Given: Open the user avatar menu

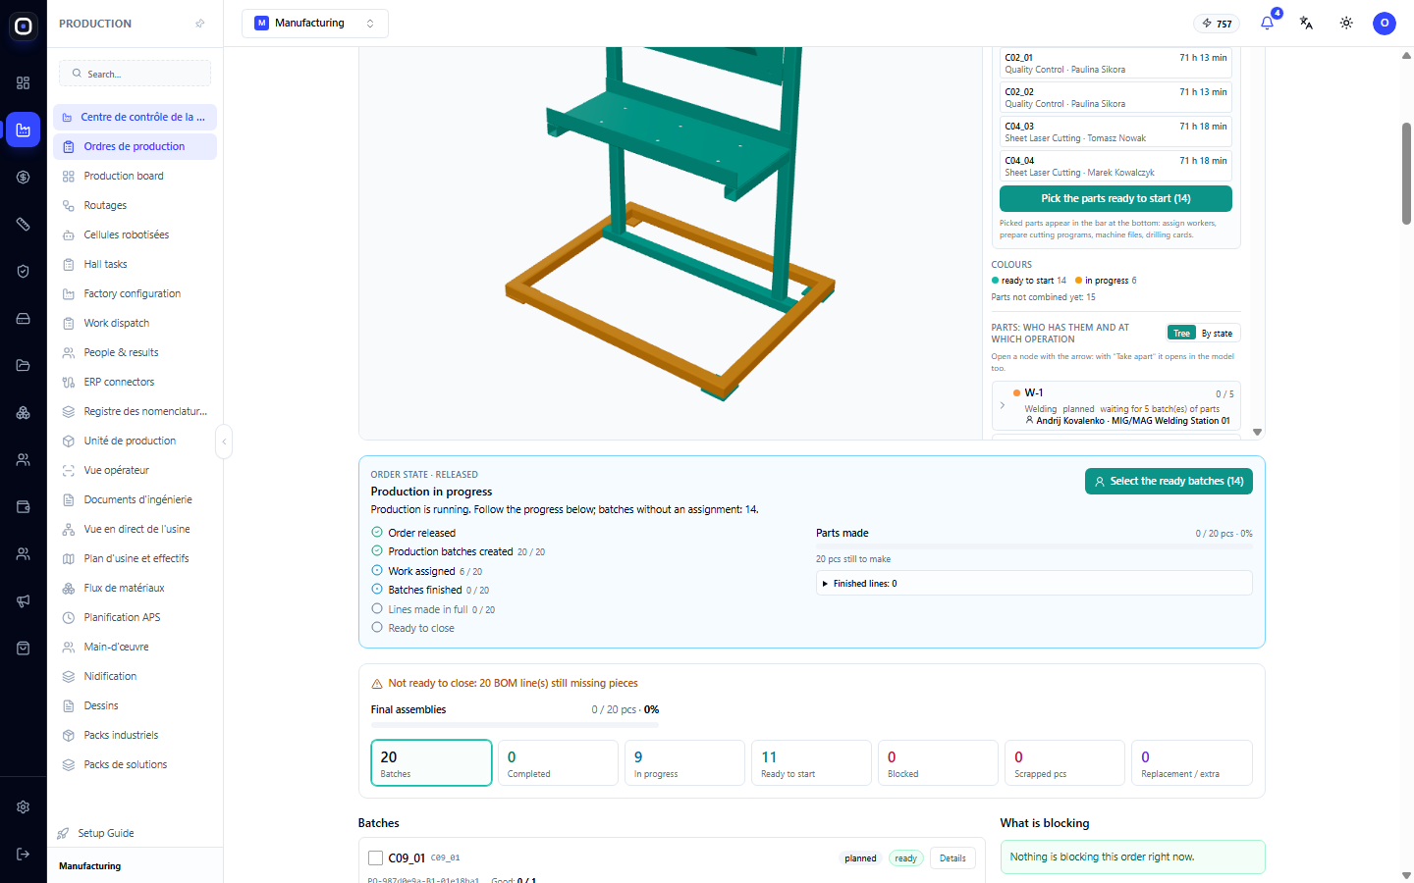Looking at the screenshot, I should [1385, 23].
